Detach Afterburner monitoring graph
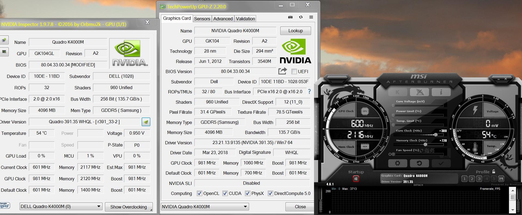This screenshot has width=522, height=215. pos(418,185)
